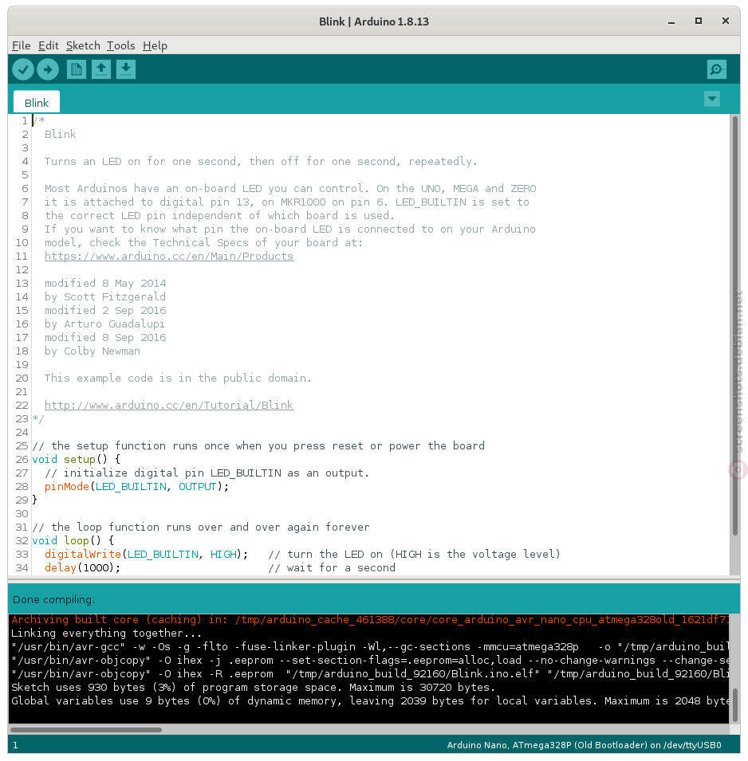Click the board info 'Arduino Nano, ATmega328P' text

584,745
